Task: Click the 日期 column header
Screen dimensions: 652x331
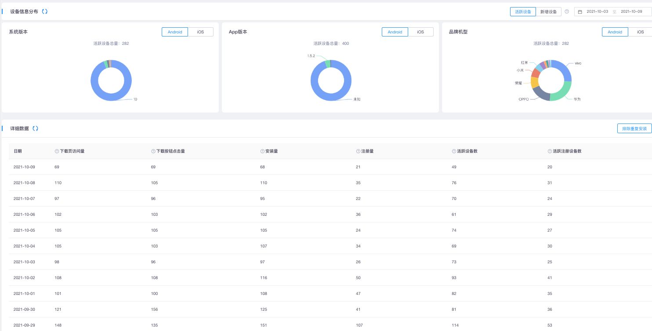Action: pyautogui.click(x=18, y=151)
